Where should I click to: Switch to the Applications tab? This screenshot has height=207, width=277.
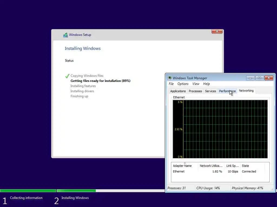tap(178, 91)
